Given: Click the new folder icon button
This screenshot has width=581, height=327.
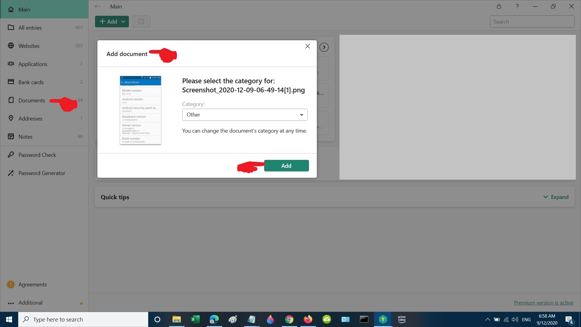Looking at the screenshot, I should 141,21.
